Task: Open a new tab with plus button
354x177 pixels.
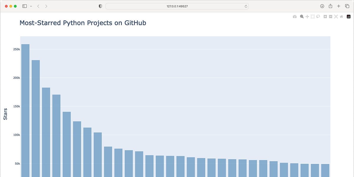Action: [338, 6]
